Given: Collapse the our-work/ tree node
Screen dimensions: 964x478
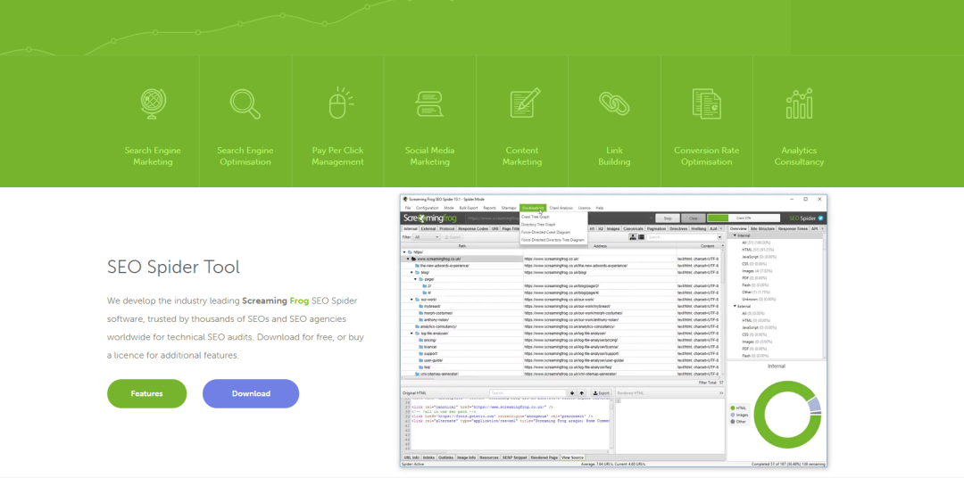Looking at the screenshot, I should (411, 300).
